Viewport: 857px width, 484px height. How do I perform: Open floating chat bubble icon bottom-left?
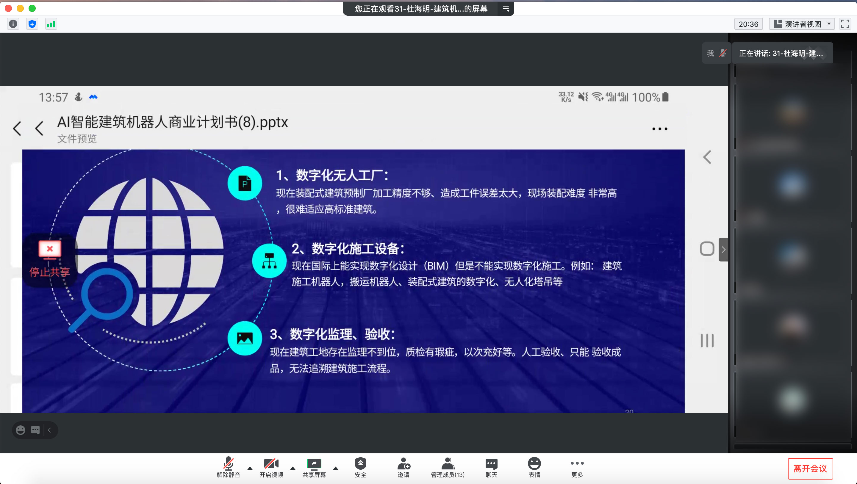(x=35, y=430)
